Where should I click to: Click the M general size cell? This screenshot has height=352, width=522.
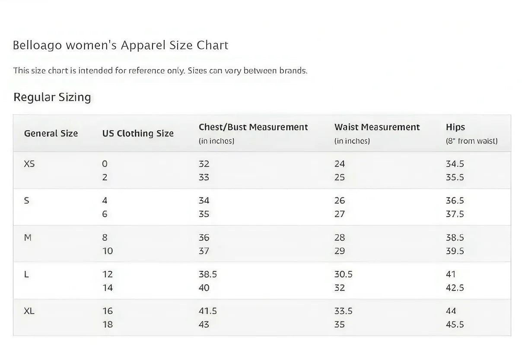[x=28, y=237]
